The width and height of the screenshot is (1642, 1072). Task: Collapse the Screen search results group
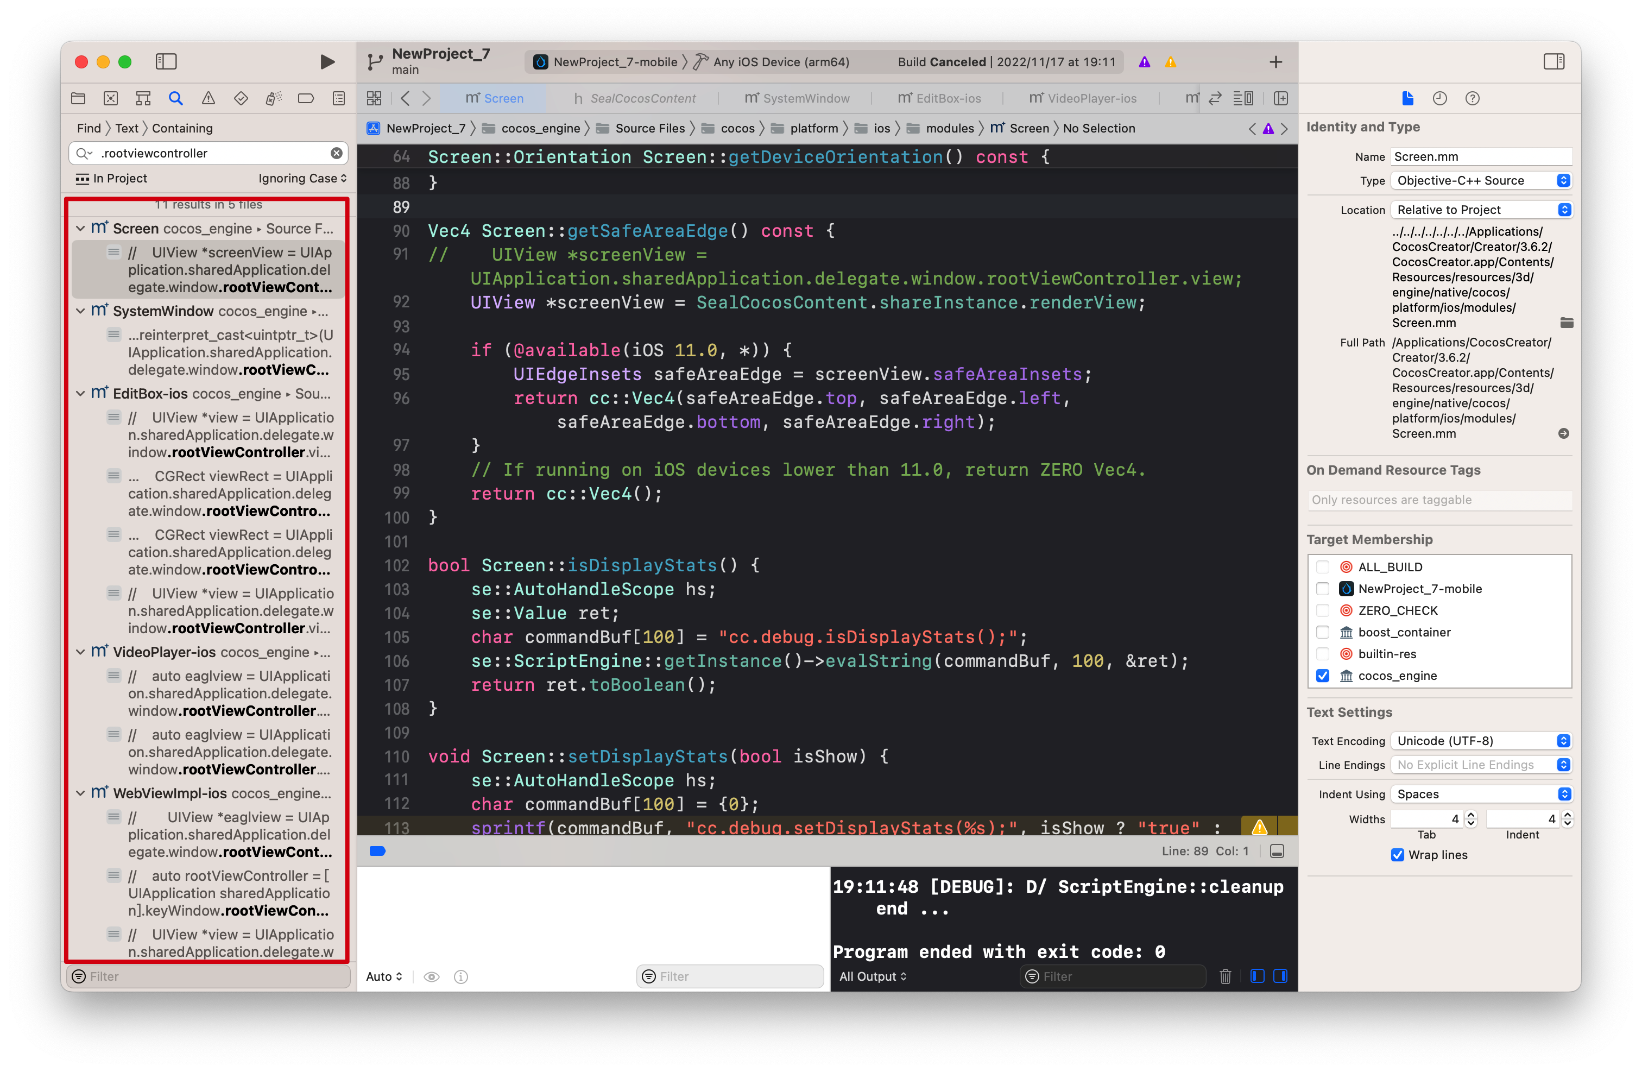pyautogui.click(x=81, y=228)
